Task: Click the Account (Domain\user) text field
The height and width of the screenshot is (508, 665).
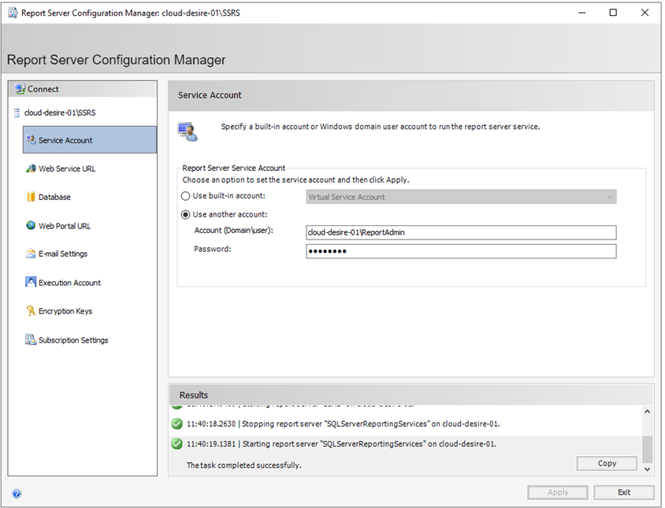Action: [x=461, y=232]
